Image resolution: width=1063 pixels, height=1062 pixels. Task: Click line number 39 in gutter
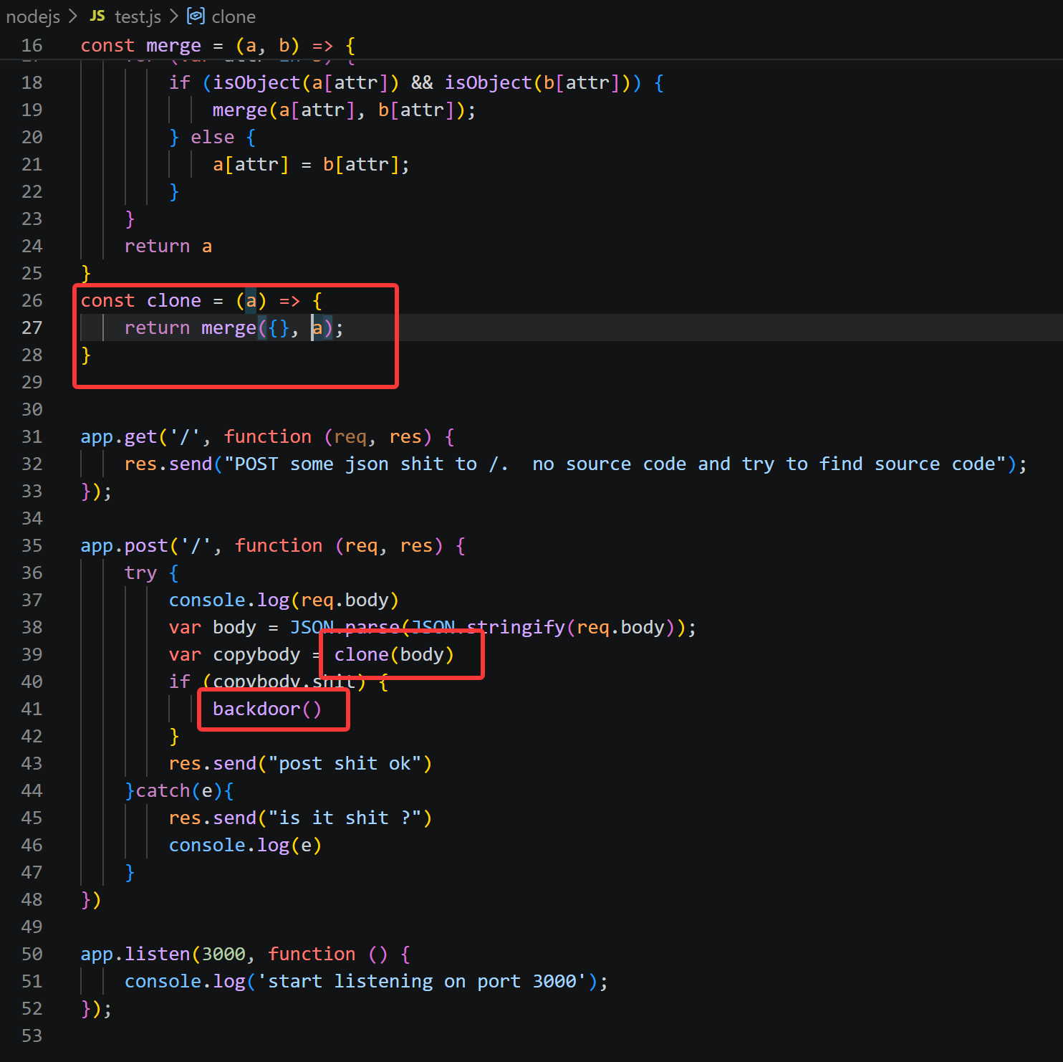[x=32, y=654]
